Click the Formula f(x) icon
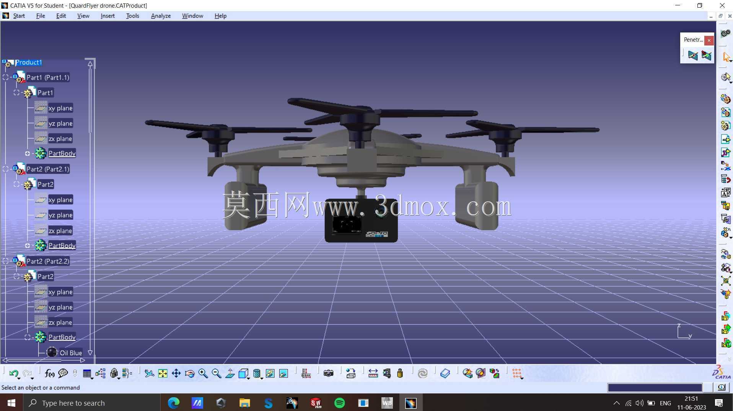The width and height of the screenshot is (733, 411). click(49, 373)
